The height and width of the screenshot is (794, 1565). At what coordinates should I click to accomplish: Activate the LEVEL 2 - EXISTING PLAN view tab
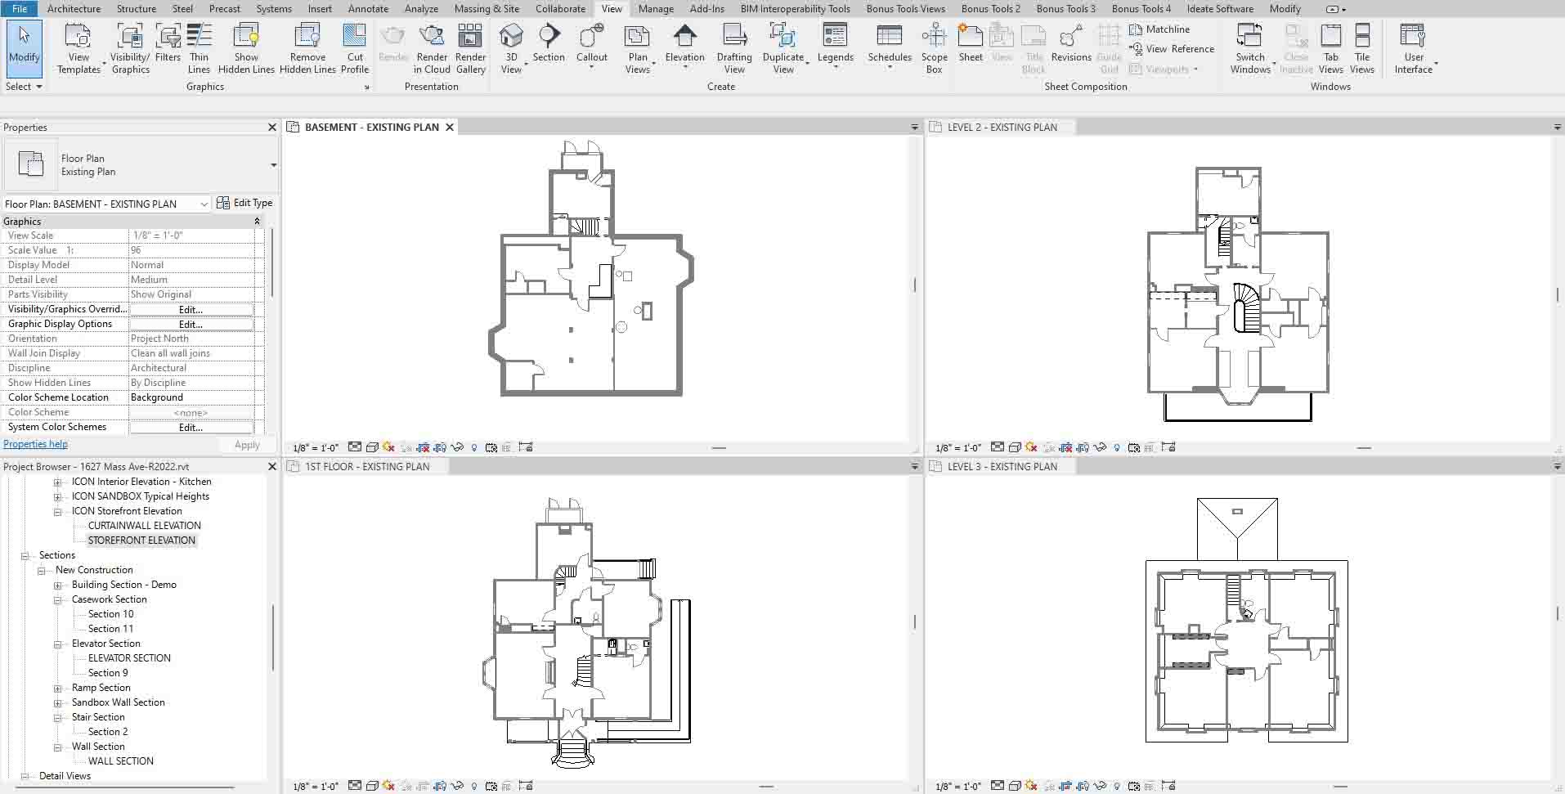click(1002, 128)
